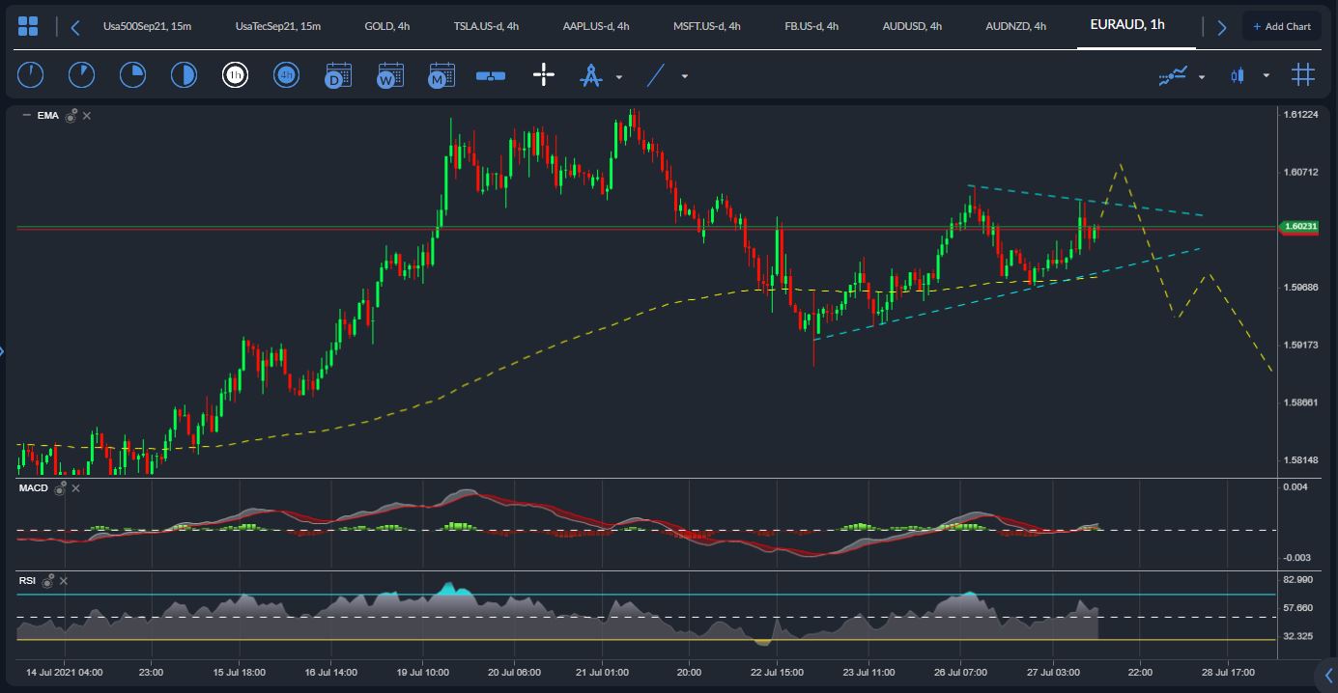Click the 1.60231 current price label

click(1299, 226)
